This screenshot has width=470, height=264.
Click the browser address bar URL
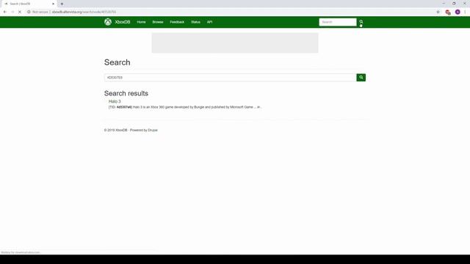tap(84, 12)
